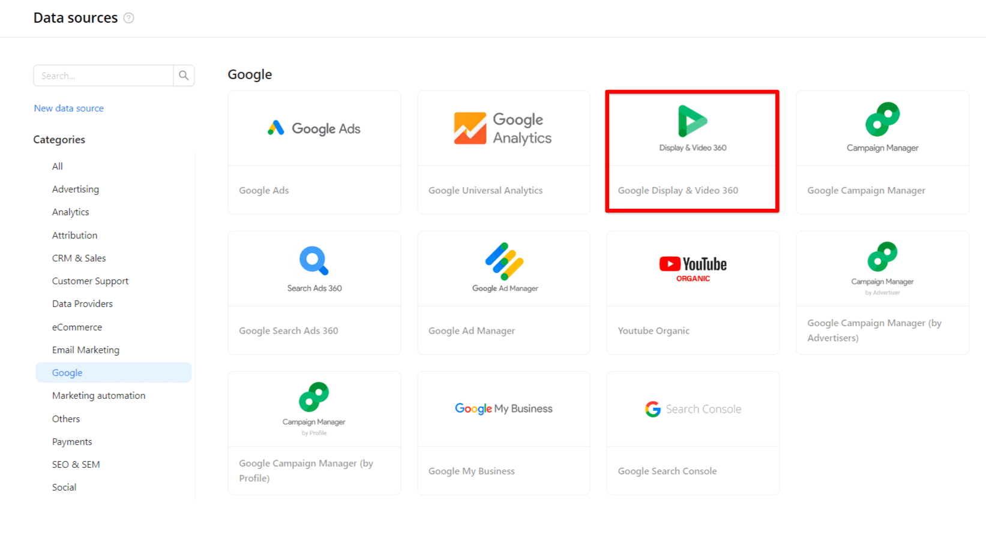Select the Others category
This screenshot has height=547, width=986.
(x=66, y=419)
